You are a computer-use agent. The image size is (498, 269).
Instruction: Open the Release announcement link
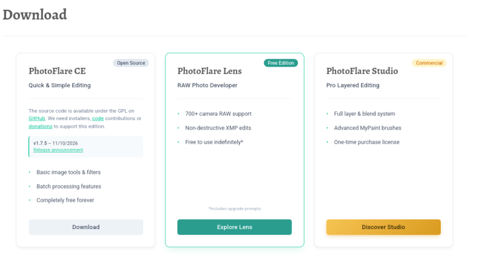58,150
